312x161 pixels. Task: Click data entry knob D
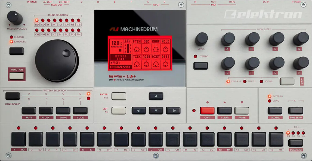301,39
